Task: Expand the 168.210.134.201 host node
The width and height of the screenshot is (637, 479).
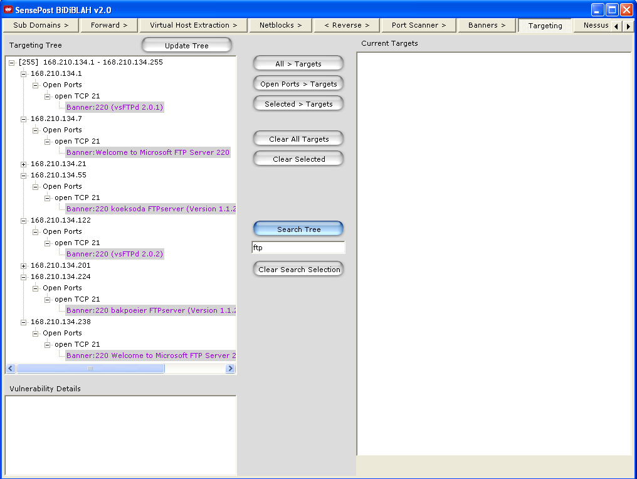Action: click(24, 266)
